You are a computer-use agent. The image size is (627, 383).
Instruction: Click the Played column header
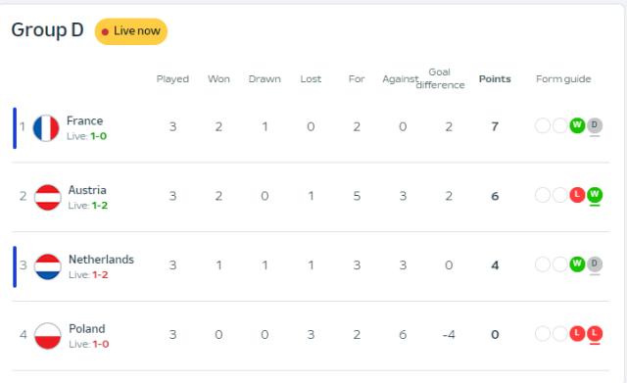pos(172,79)
